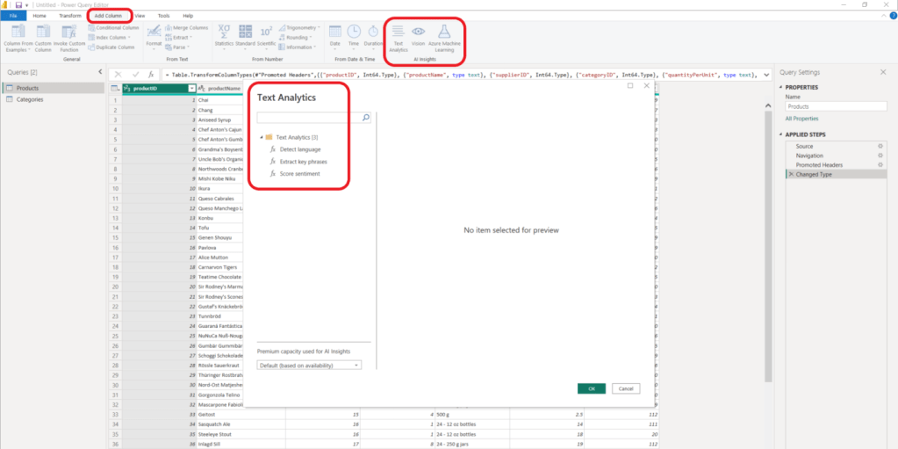This screenshot has height=449, width=898.
Task: Click the query Name field
Action: (834, 106)
